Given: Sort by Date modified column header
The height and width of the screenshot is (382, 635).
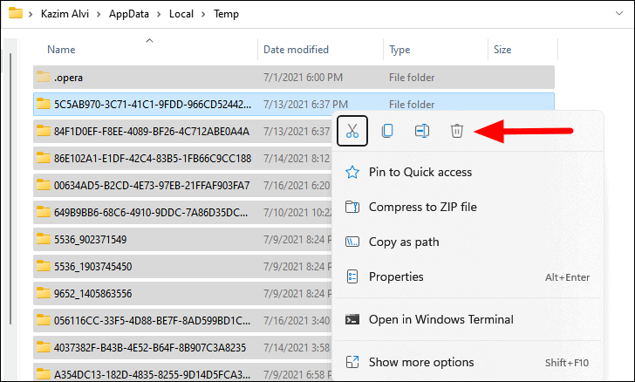Looking at the screenshot, I should pyautogui.click(x=297, y=50).
